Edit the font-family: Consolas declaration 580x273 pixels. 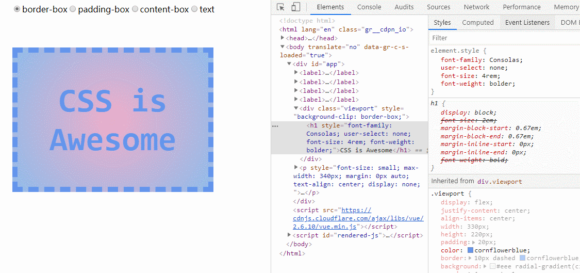pos(482,60)
